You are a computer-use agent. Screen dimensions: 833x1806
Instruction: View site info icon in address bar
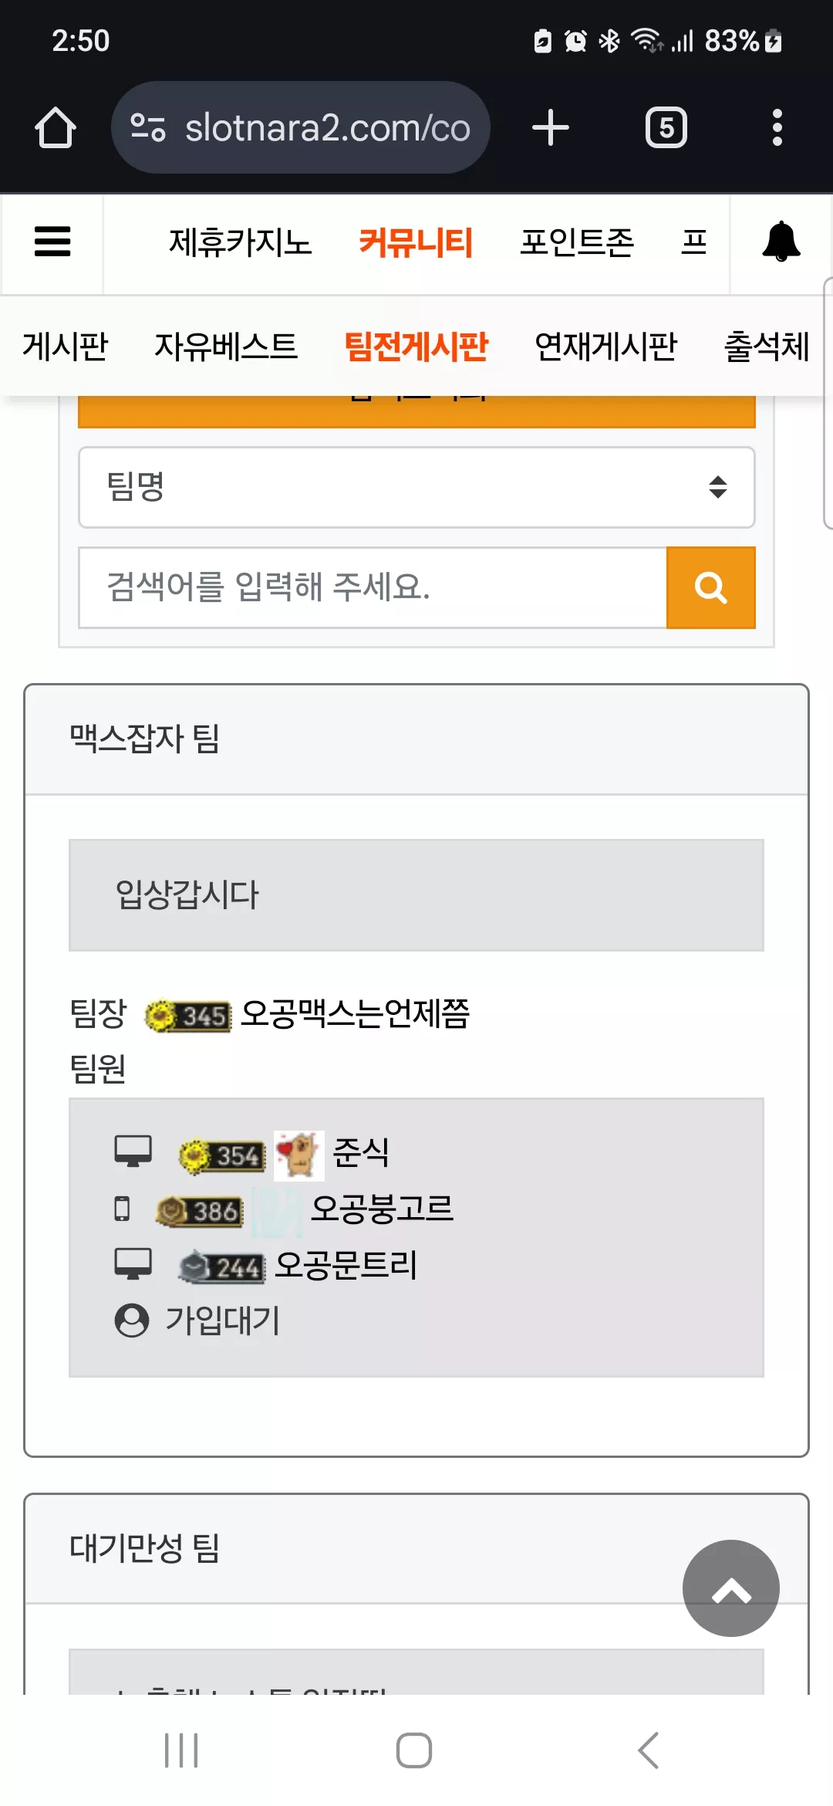[148, 127]
